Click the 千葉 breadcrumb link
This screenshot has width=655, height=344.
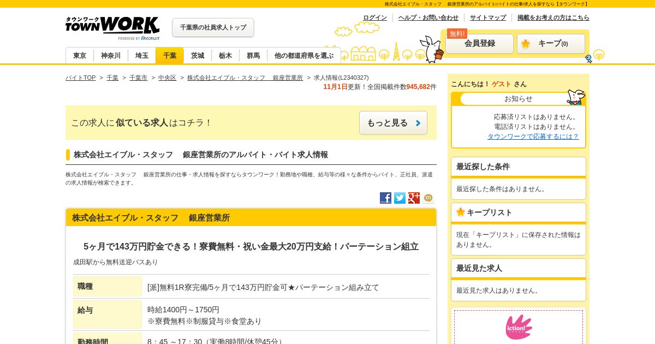112,78
